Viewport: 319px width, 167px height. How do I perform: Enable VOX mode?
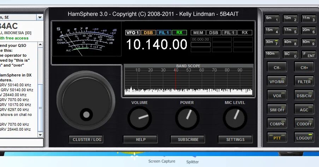point(277,95)
